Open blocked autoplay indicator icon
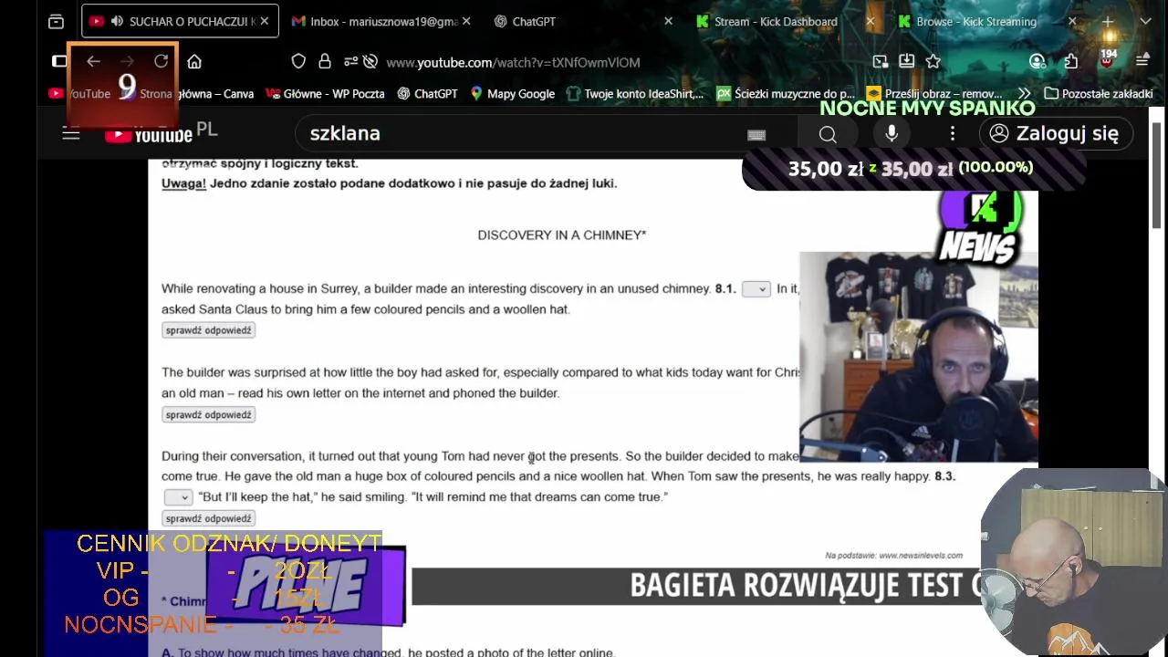Image resolution: width=1168 pixels, height=657 pixels. click(370, 61)
